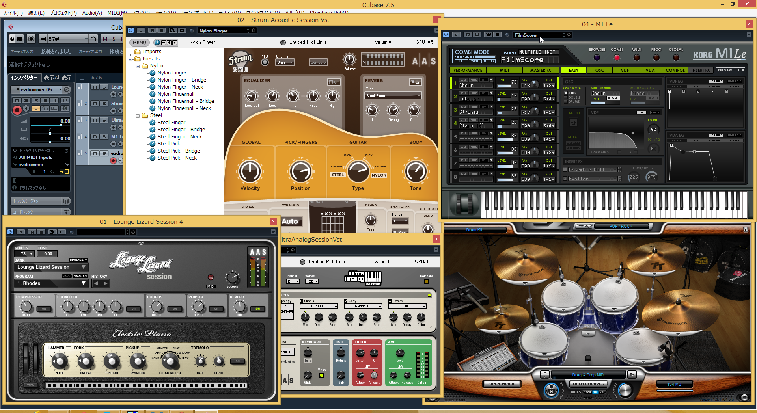Toggle M1 Le plugin power button
The image size is (757, 413).
coord(446,35)
